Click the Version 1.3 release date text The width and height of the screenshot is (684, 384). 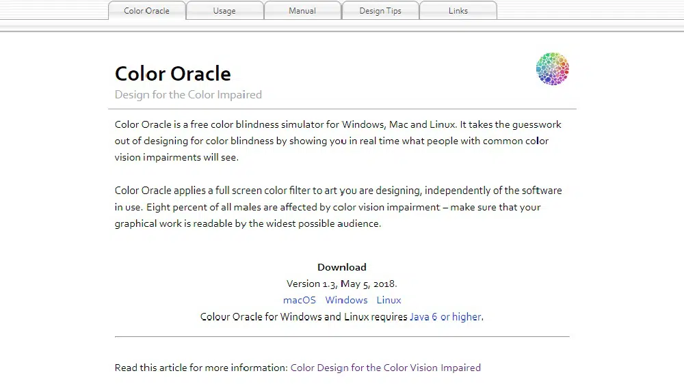click(342, 284)
